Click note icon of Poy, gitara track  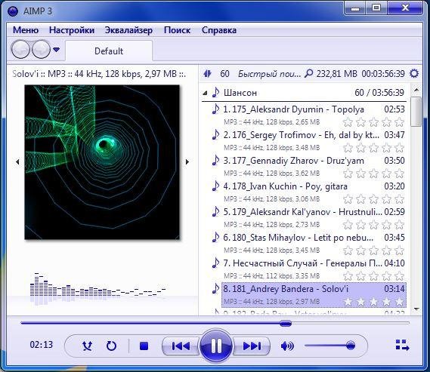pos(216,186)
